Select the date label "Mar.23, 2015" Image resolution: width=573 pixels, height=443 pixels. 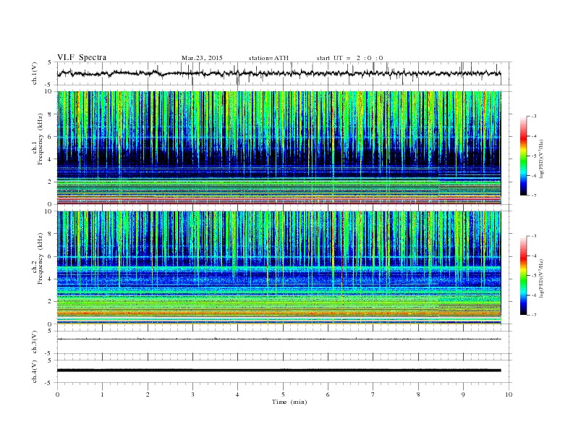(202, 58)
